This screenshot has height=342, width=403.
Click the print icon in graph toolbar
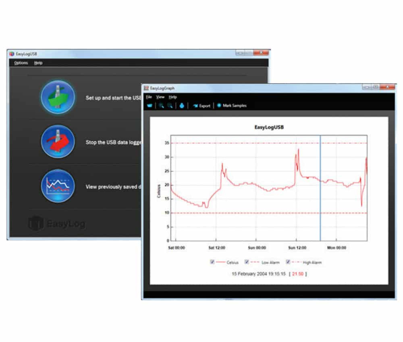[x=182, y=106]
